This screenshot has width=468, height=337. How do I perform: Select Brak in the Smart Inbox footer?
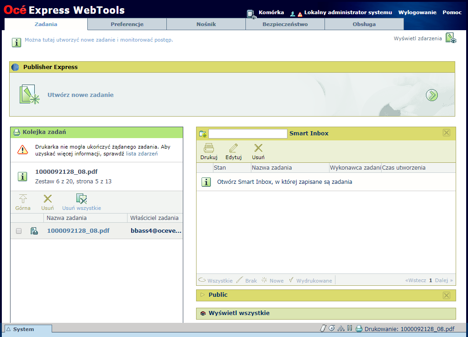point(246,281)
